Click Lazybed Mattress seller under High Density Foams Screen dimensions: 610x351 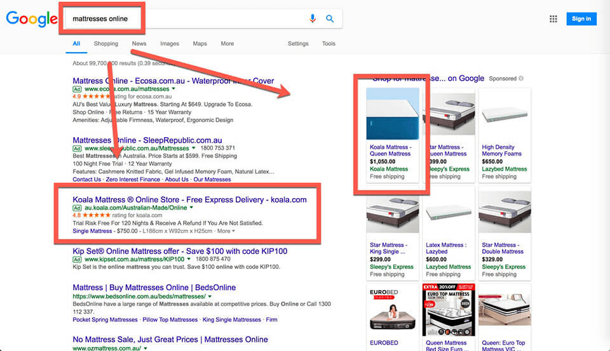click(504, 169)
